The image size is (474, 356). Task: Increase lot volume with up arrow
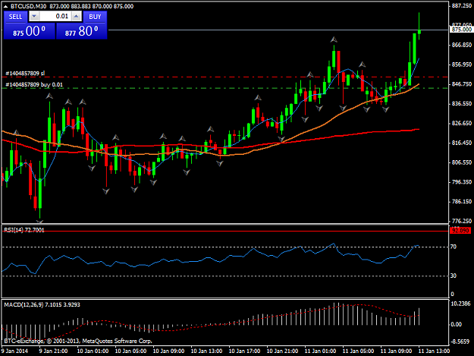[77, 17]
